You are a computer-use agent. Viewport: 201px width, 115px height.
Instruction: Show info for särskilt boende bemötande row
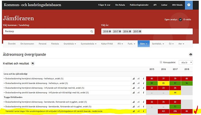tap(143, 107)
